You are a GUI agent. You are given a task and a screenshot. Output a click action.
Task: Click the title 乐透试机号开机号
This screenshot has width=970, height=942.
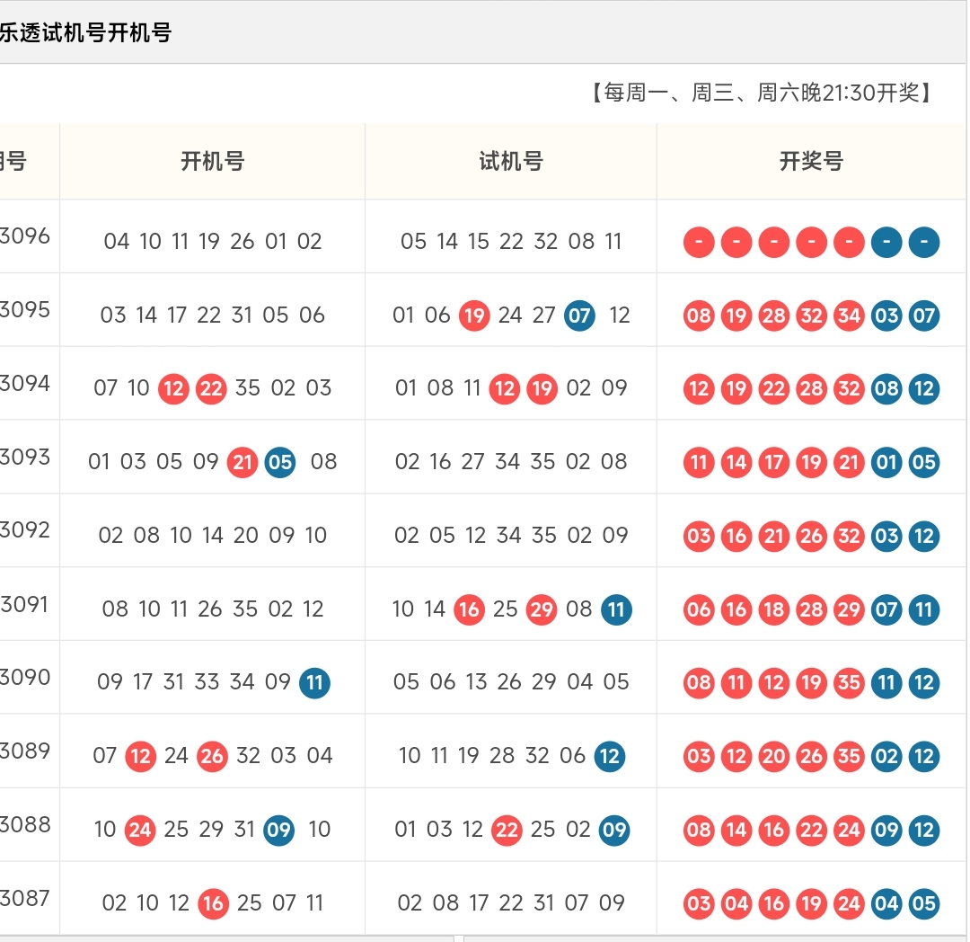pyautogui.click(x=85, y=32)
